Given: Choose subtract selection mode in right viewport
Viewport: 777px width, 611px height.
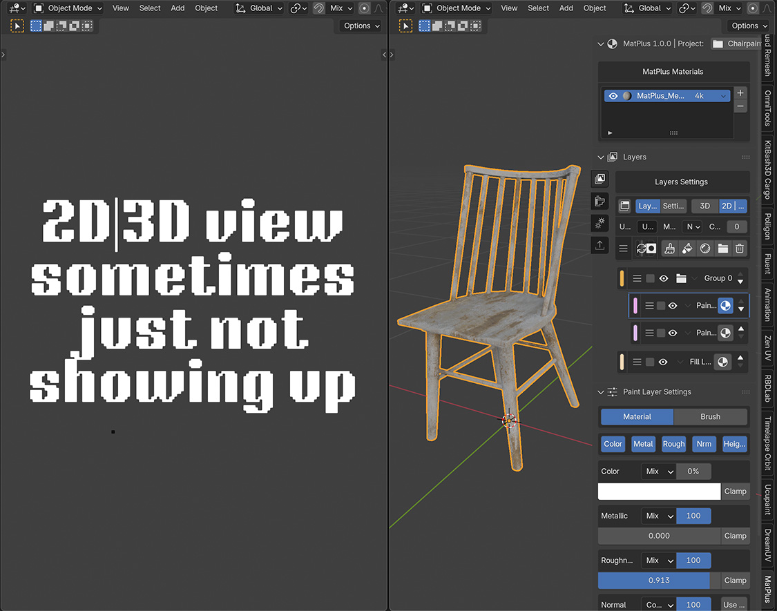Looking at the screenshot, I should [450, 26].
